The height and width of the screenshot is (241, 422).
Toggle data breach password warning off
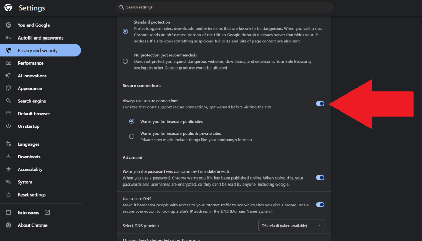(x=320, y=177)
